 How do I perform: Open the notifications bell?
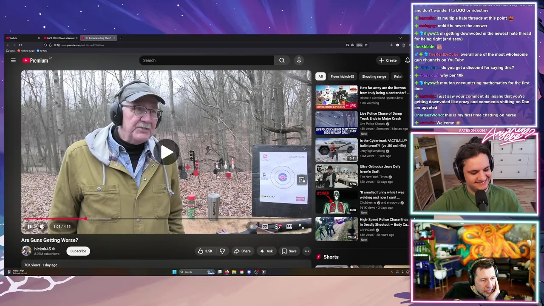(407, 60)
